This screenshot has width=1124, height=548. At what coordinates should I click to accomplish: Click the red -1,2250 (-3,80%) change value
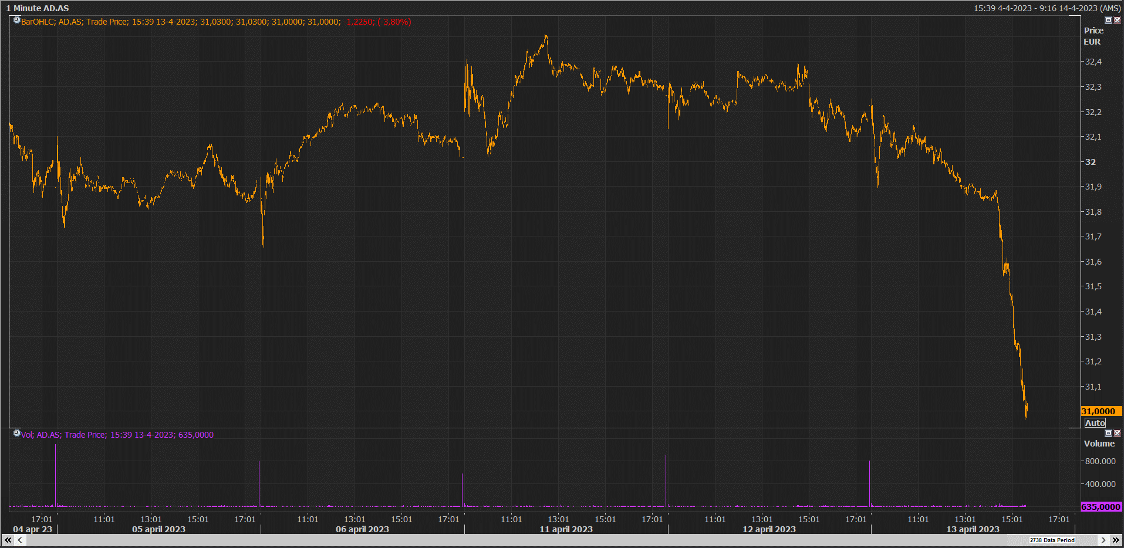pos(377,22)
